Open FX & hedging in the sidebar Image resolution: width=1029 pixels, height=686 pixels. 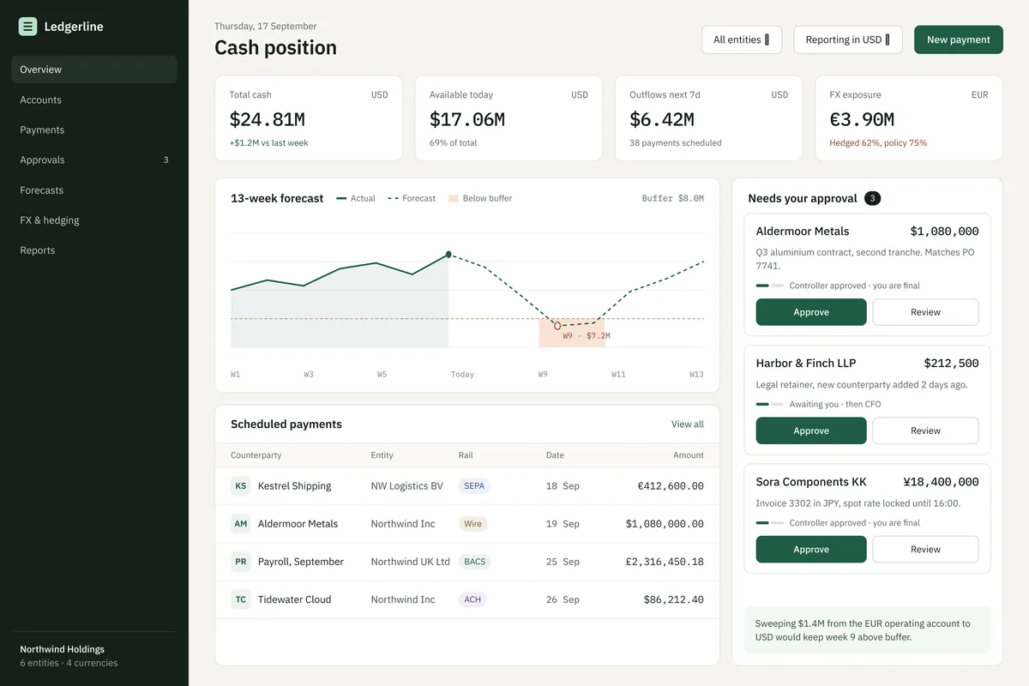[x=94, y=220]
